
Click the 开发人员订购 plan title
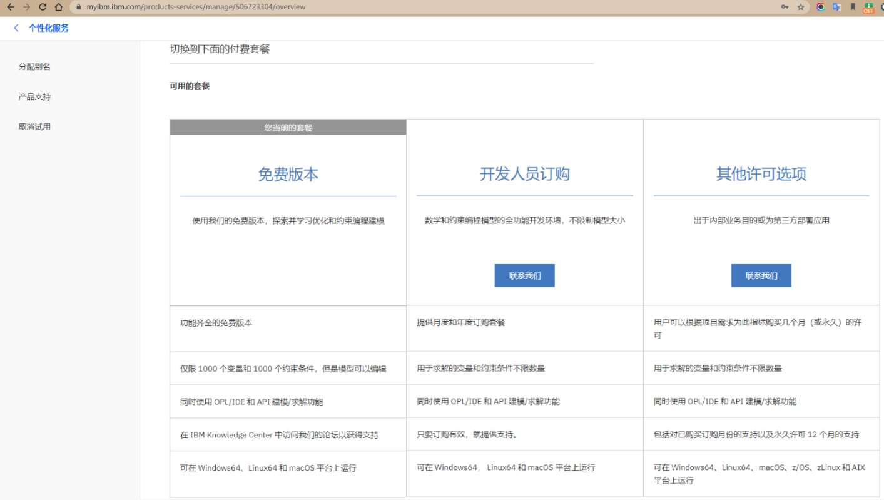[x=525, y=174]
